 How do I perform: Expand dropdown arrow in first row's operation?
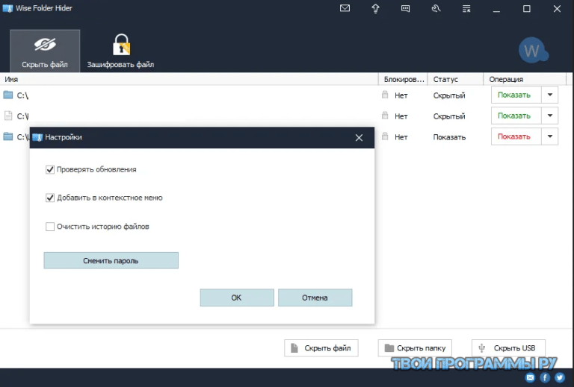pos(549,95)
